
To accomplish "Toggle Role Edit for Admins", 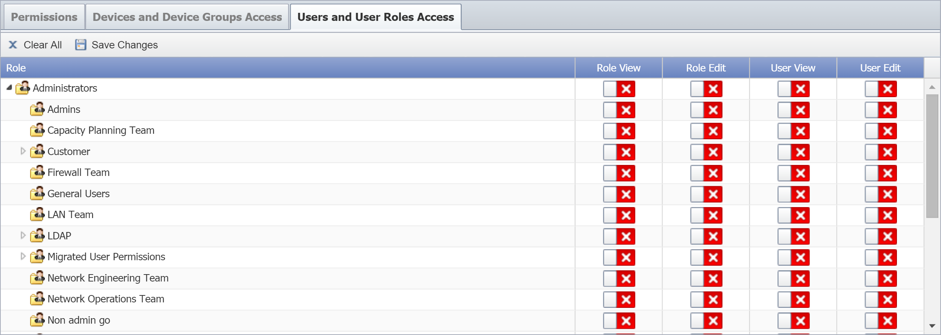I will pyautogui.click(x=706, y=110).
